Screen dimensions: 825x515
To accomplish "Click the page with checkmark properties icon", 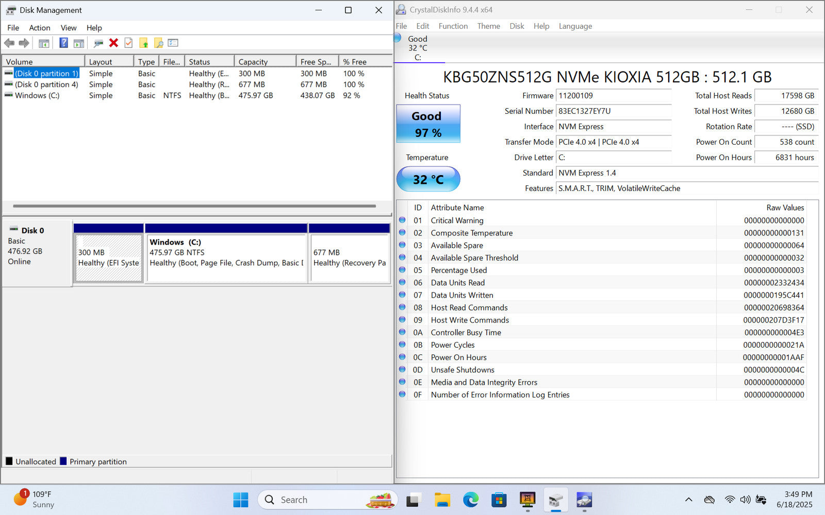I will coord(128,43).
